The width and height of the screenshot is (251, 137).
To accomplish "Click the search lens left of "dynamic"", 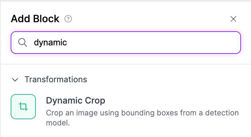I will pos(22,43).
